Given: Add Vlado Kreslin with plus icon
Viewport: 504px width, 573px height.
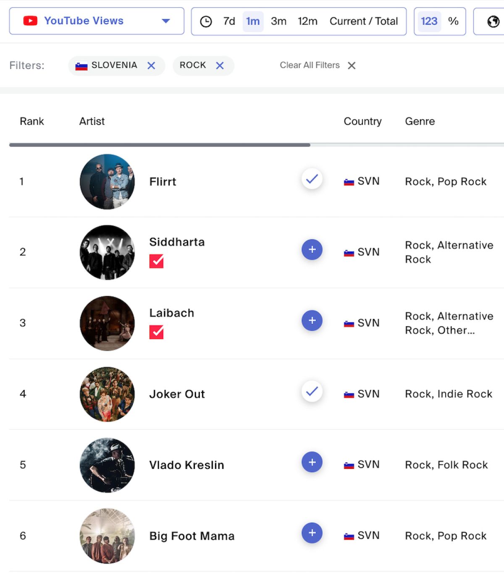Looking at the screenshot, I should (x=312, y=462).
